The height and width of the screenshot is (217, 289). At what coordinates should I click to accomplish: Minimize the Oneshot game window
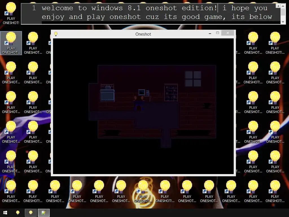tap(210, 33)
